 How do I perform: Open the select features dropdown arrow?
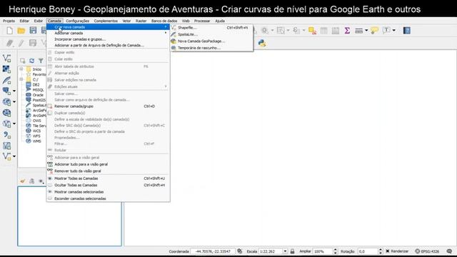point(288,30)
